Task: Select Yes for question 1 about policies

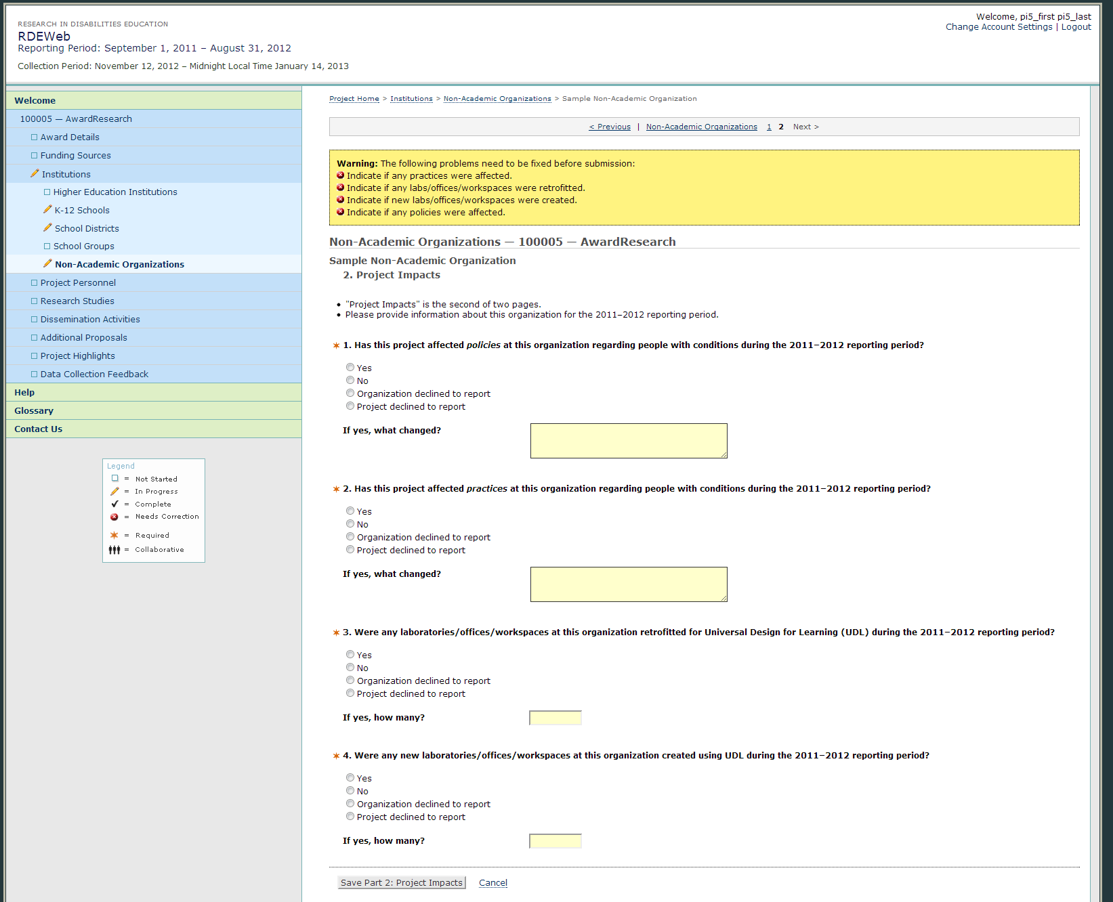Action: pos(350,368)
